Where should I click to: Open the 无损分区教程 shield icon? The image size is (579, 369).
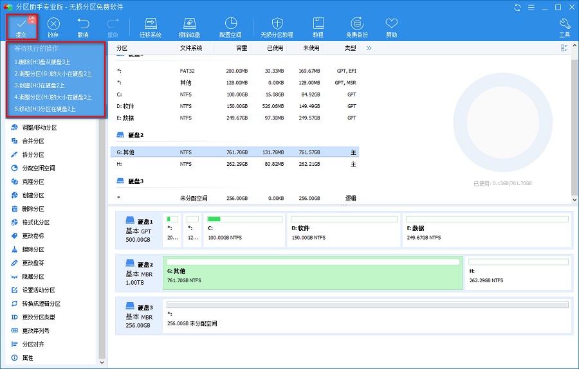pyautogui.click(x=277, y=24)
